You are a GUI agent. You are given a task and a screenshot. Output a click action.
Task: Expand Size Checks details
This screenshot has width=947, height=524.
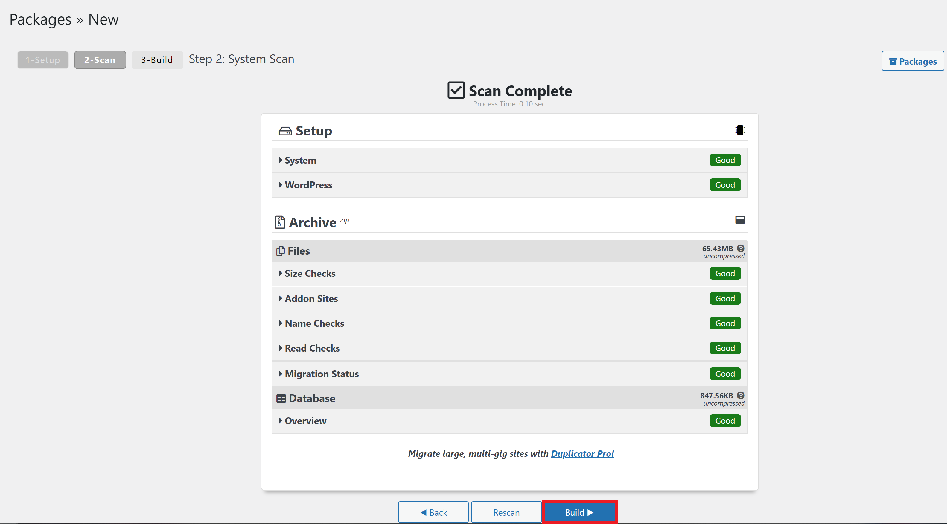click(310, 274)
